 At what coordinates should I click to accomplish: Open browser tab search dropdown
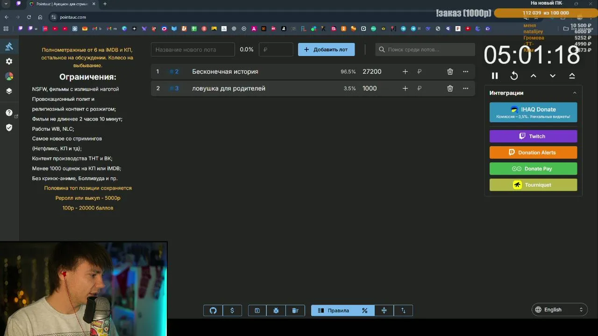point(6,4)
